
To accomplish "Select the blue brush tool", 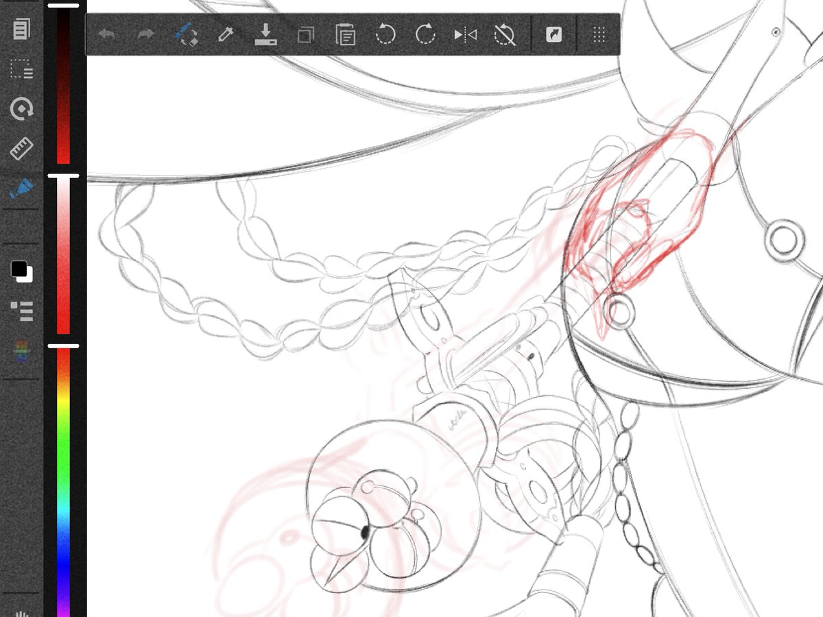I will (x=21, y=189).
